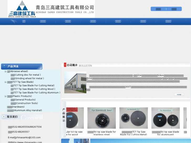Click the MORE button under company intro
Viewport: 191px width, 143px height.
(179, 95)
